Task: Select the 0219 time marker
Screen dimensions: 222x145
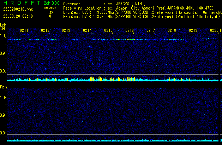Action: click(193, 30)
